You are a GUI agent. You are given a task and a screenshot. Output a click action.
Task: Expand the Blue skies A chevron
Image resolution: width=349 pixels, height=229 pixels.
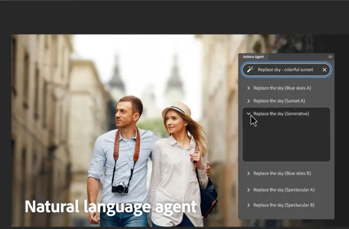tap(249, 88)
